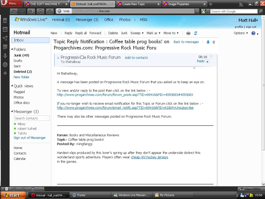Open the Sweep dropdown
This screenshot has width=265, height=199.
tap(137, 33)
